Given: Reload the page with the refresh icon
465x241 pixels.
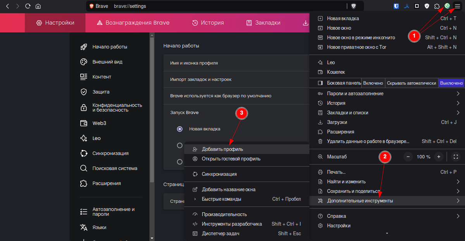Looking at the screenshot, I should [28, 6].
